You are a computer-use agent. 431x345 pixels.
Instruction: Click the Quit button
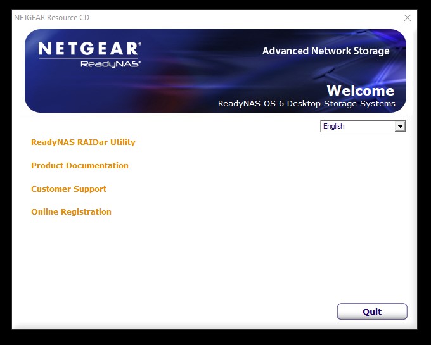coord(372,311)
